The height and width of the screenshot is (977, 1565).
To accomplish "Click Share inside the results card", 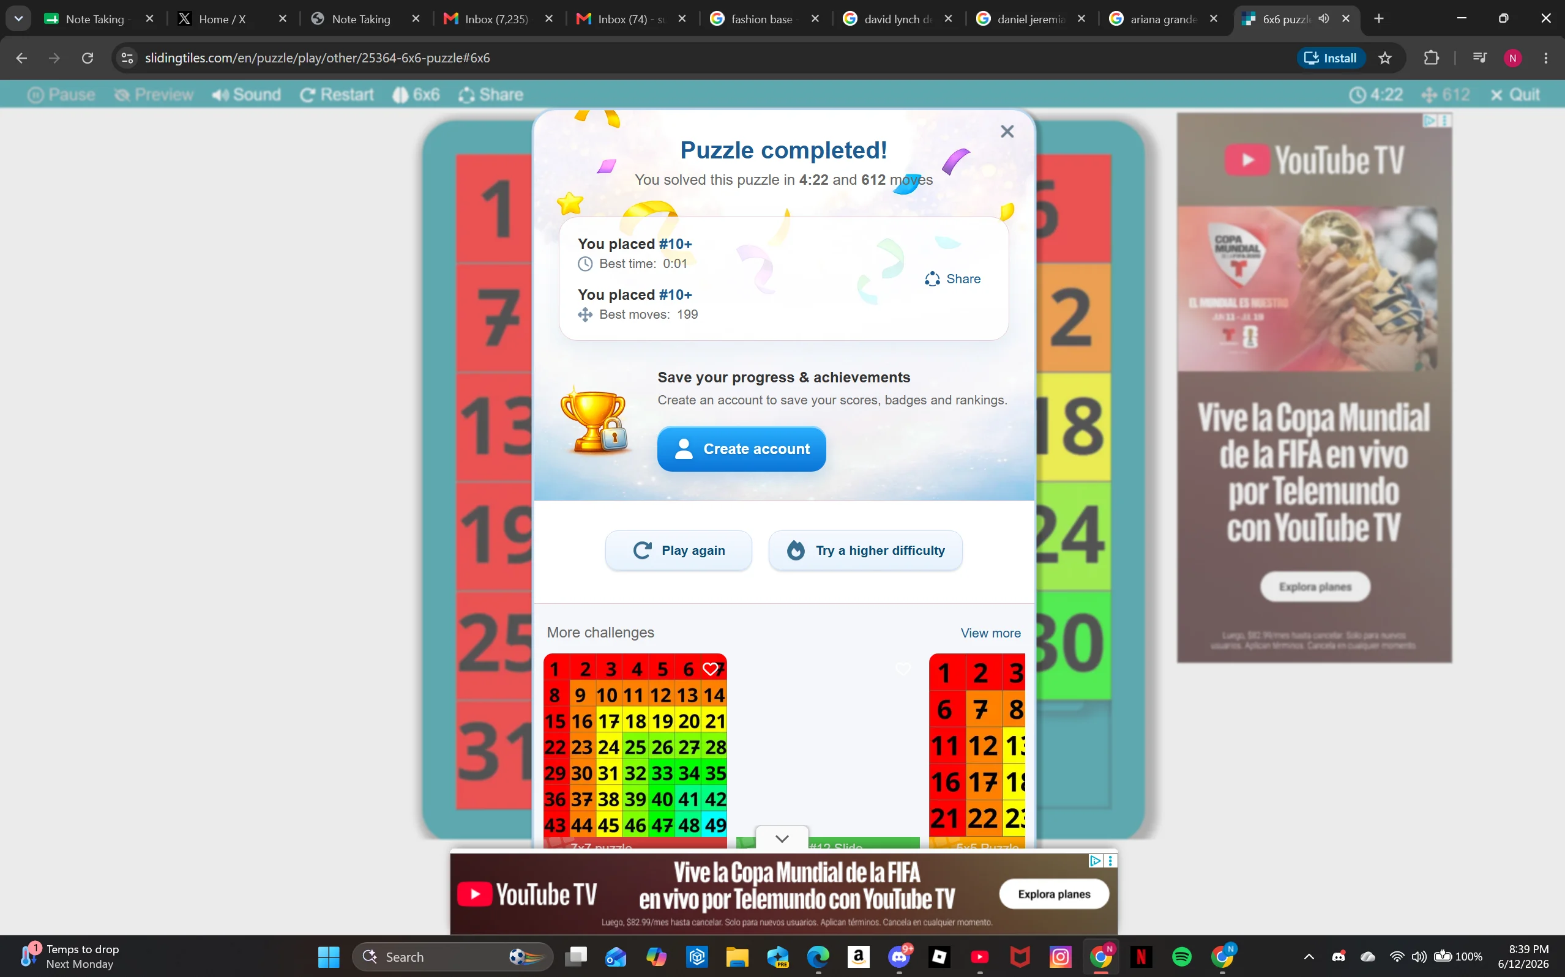I will pyautogui.click(x=952, y=278).
